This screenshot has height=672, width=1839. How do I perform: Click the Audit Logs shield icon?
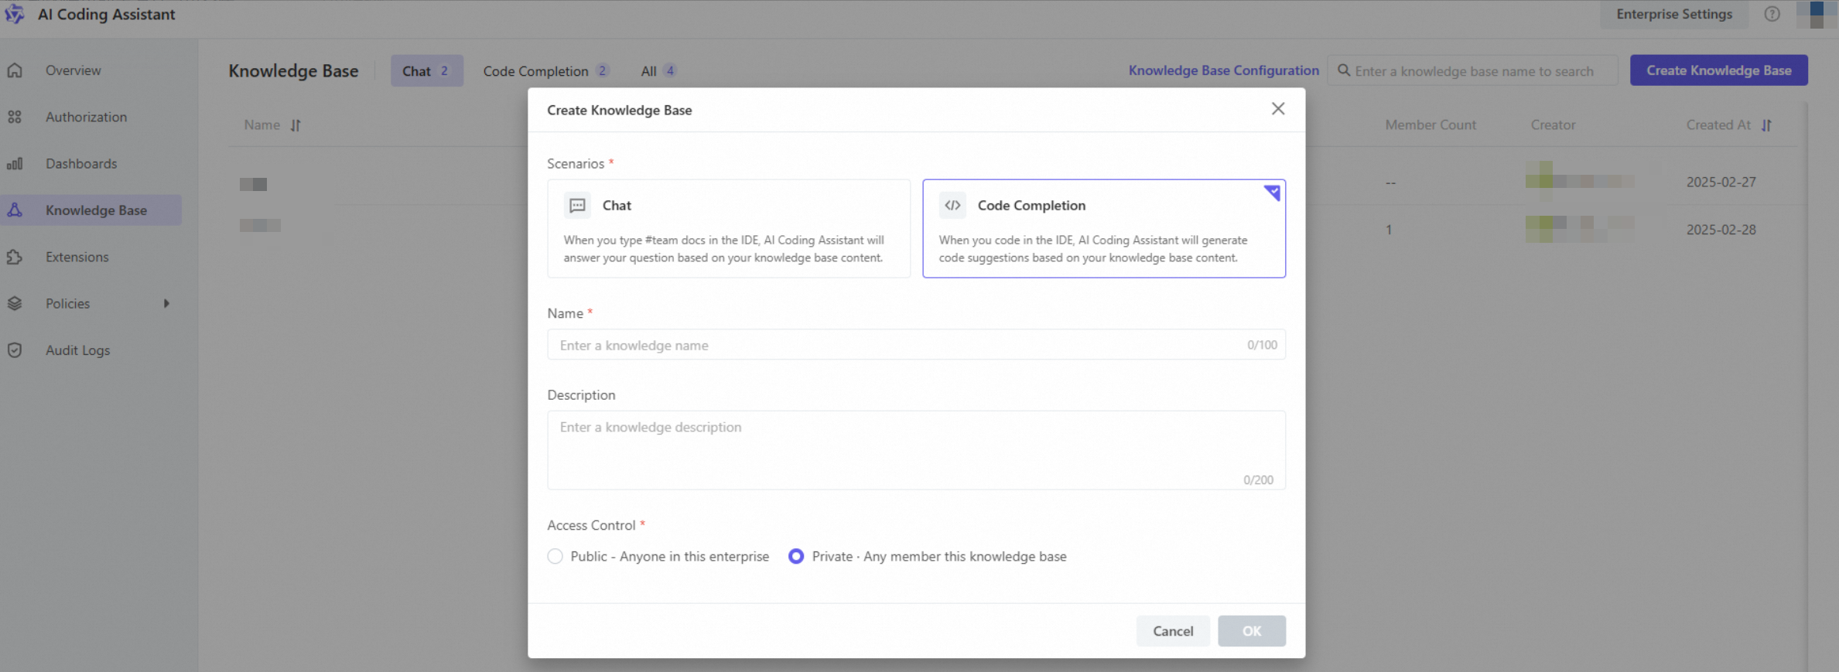tap(15, 350)
